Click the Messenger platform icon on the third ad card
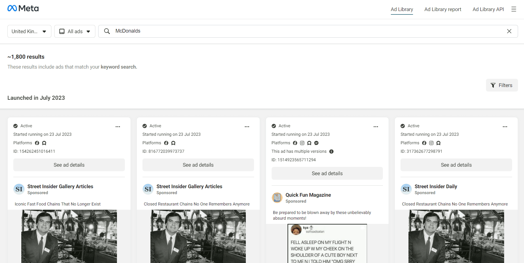 click(316, 143)
